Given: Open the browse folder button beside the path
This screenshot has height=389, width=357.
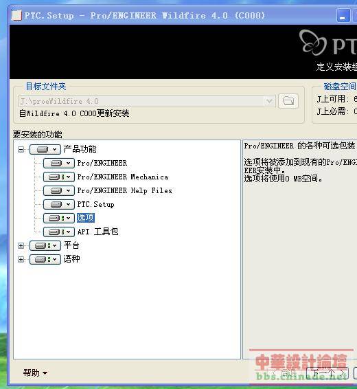Looking at the screenshot, I should pos(288,101).
